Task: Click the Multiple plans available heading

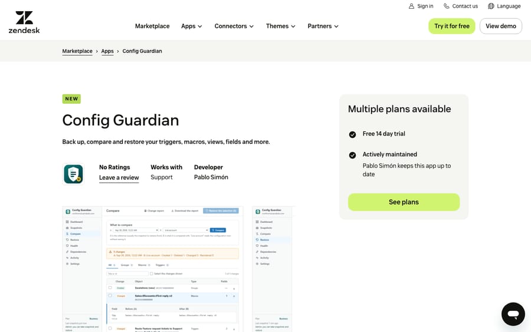Action: coord(399,109)
